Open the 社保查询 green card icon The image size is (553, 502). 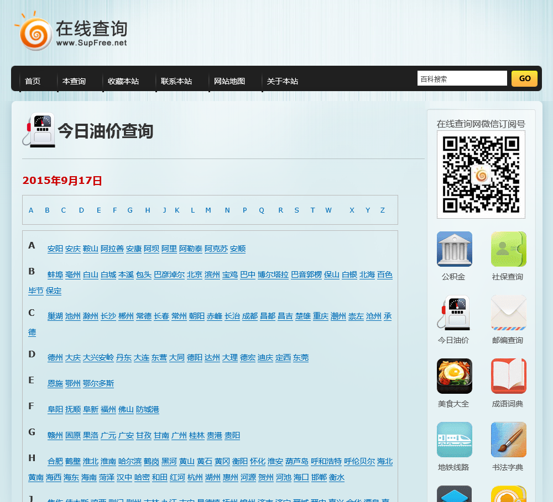[509, 249]
